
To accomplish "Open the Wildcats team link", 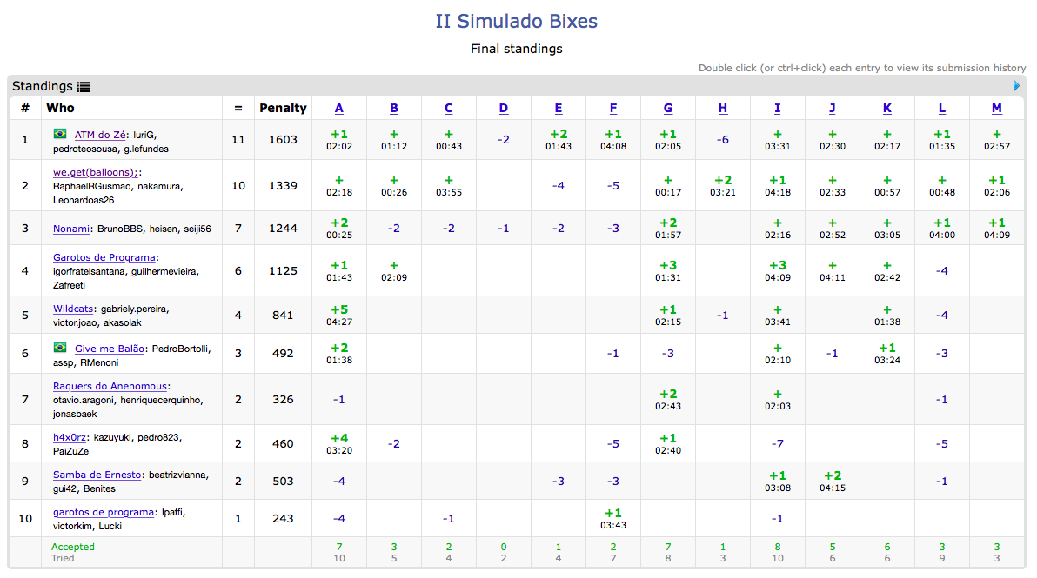I will coord(73,309).
